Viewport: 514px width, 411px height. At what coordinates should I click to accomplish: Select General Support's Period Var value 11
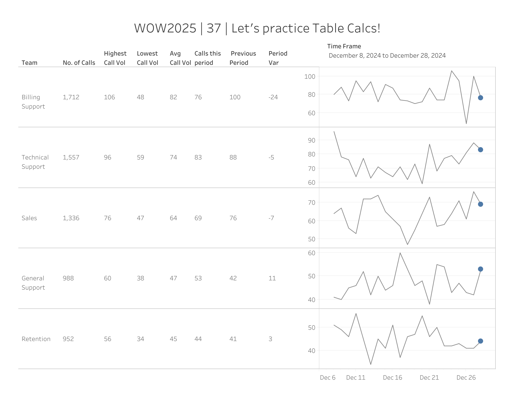pos(272,278)
